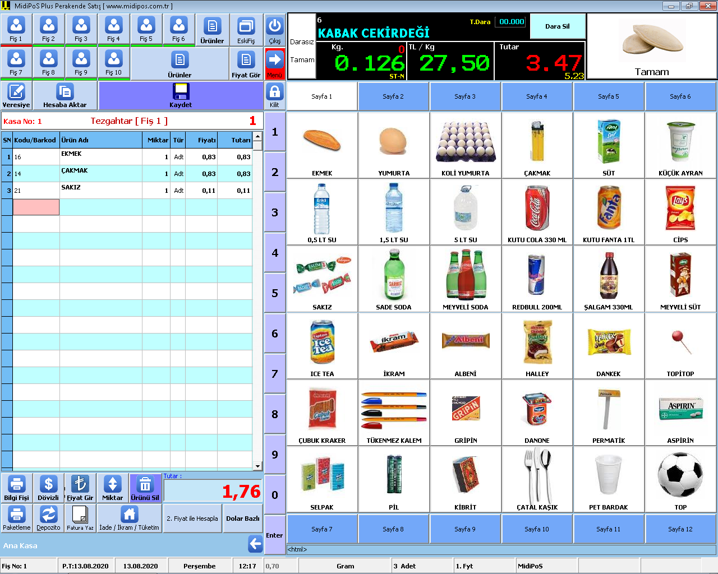The image size is (718, 574).
Task: Select EKMEK row in receipt table
Action: [x=127, y=157]
